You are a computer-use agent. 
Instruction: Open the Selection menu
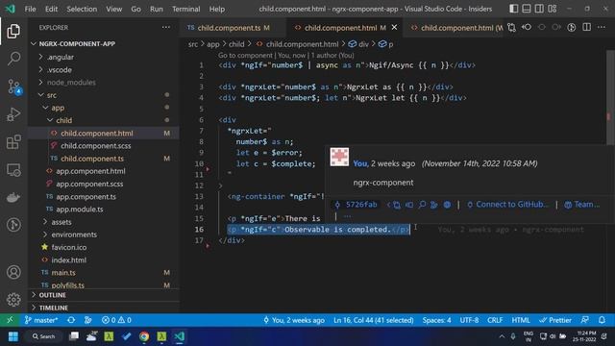click(82, 9)
